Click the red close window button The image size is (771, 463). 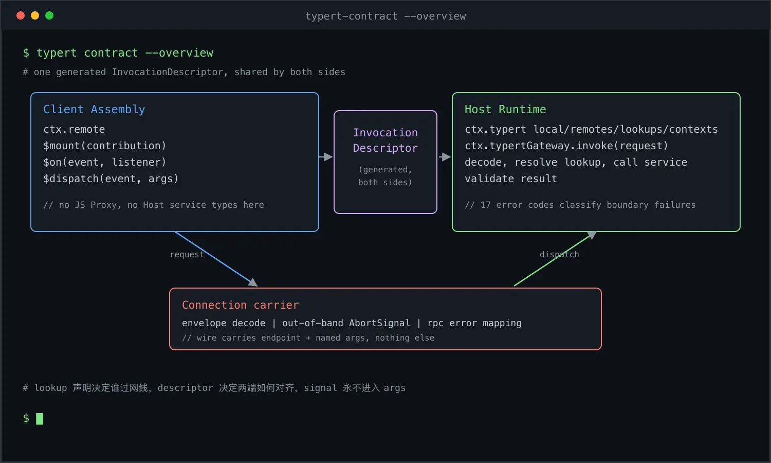click(x=21, y=15)
